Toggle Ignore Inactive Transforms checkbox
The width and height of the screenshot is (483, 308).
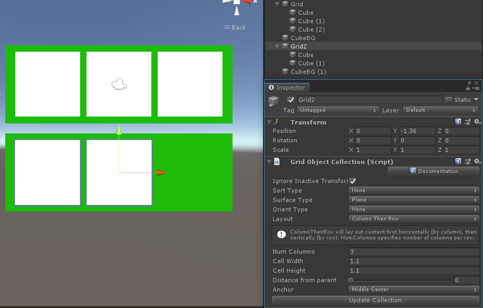click(353, 181)
